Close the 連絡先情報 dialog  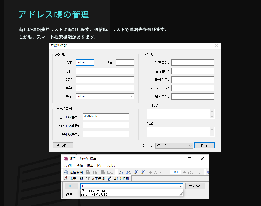(216, 46)
